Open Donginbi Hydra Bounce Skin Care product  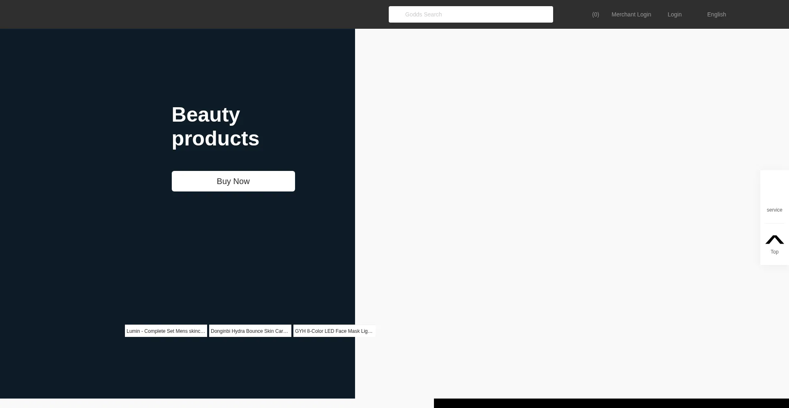click(x=250, y=331)
